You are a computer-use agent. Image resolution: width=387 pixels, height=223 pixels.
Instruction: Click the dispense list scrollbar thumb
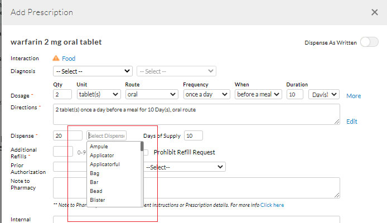click(142, 146)
